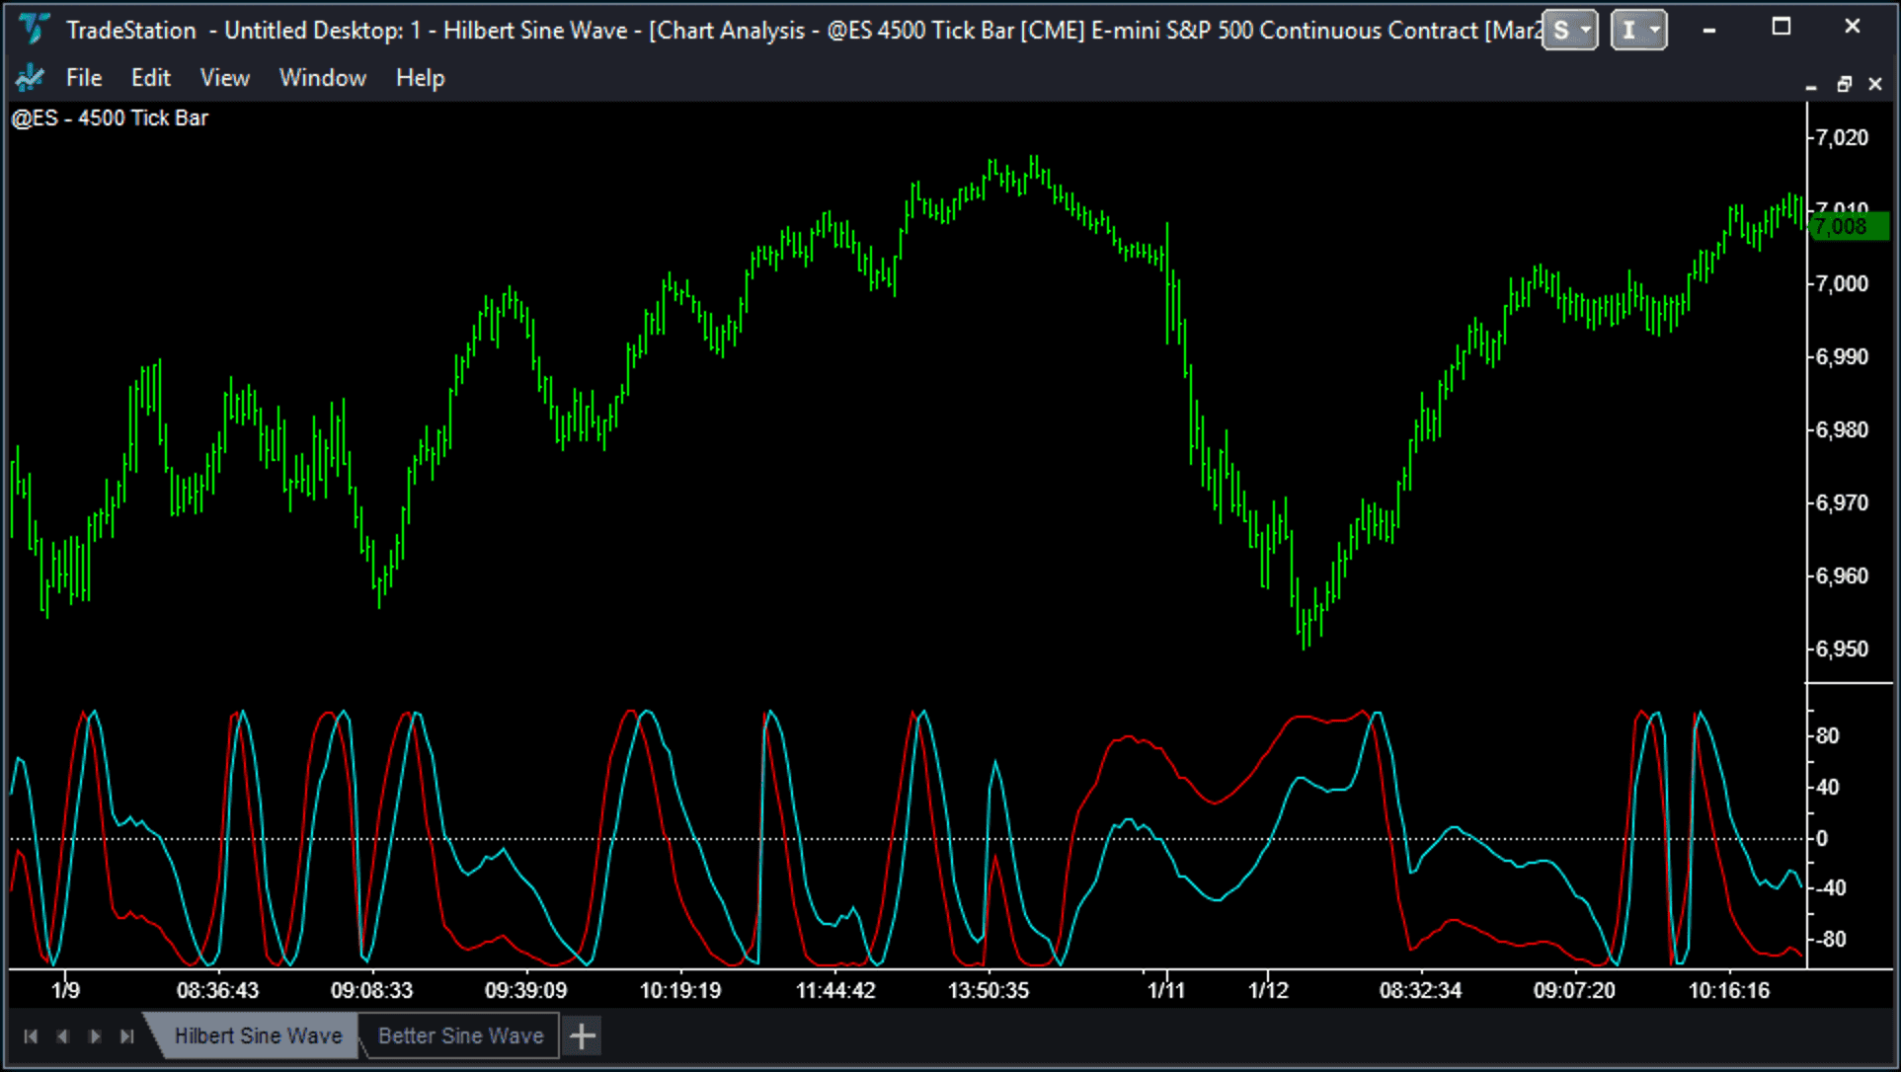Image resolution: width=1901 pixels, height=1072 pixels.
Task: Open the Help menu
Action: point(419,77)
